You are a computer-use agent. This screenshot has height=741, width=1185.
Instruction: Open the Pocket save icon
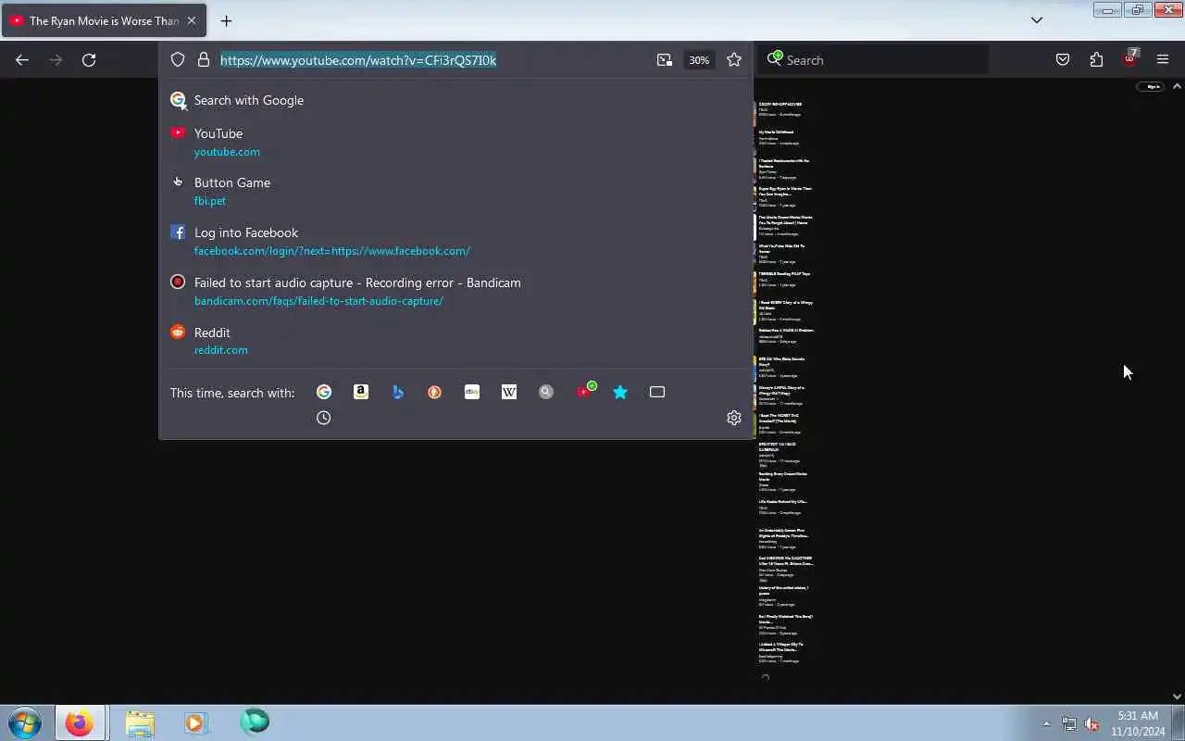click(1063, 60)
